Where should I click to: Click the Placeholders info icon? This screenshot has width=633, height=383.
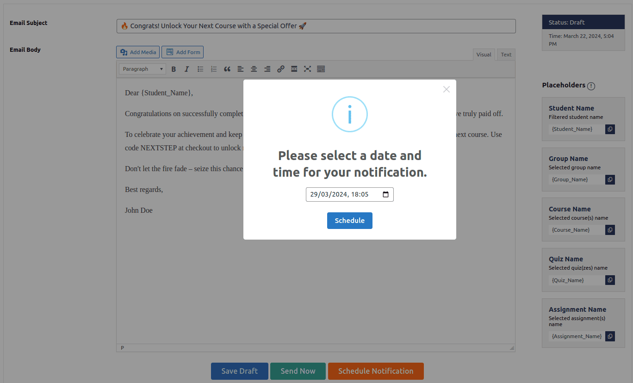click(591, 86)
